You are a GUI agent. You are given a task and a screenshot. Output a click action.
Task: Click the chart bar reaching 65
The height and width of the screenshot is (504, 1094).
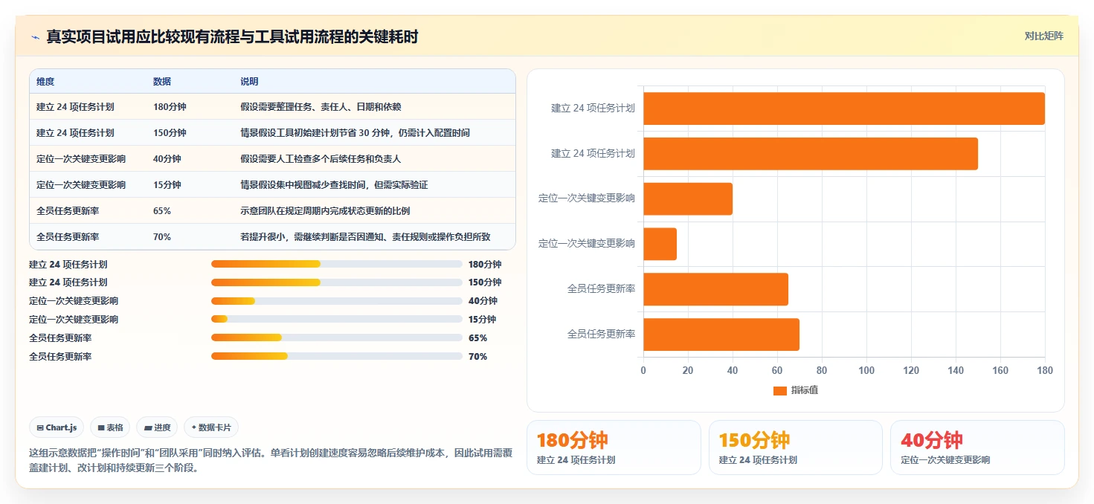(715, 289)
